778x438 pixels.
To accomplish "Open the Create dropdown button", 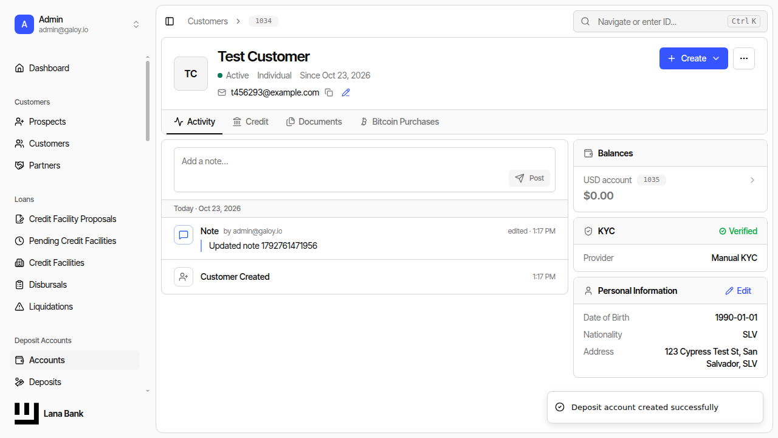I will tap(694, 58).
